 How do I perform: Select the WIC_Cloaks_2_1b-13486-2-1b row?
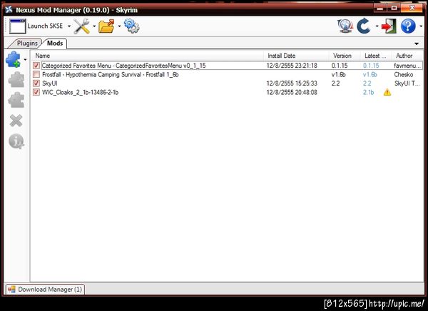(x=227, y=92)
